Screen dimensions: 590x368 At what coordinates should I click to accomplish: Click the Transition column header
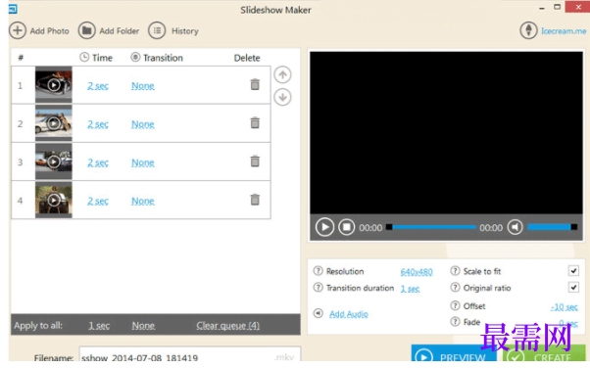(157, 58)
